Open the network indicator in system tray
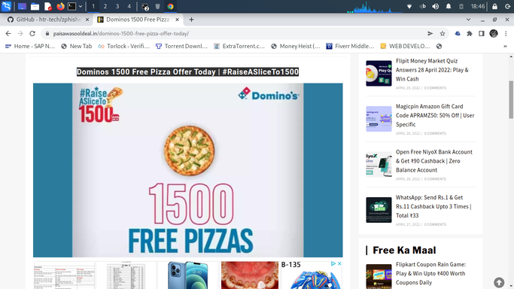This screenshot has width=514, height=289. pyautogui.click(x=409, y=6)
